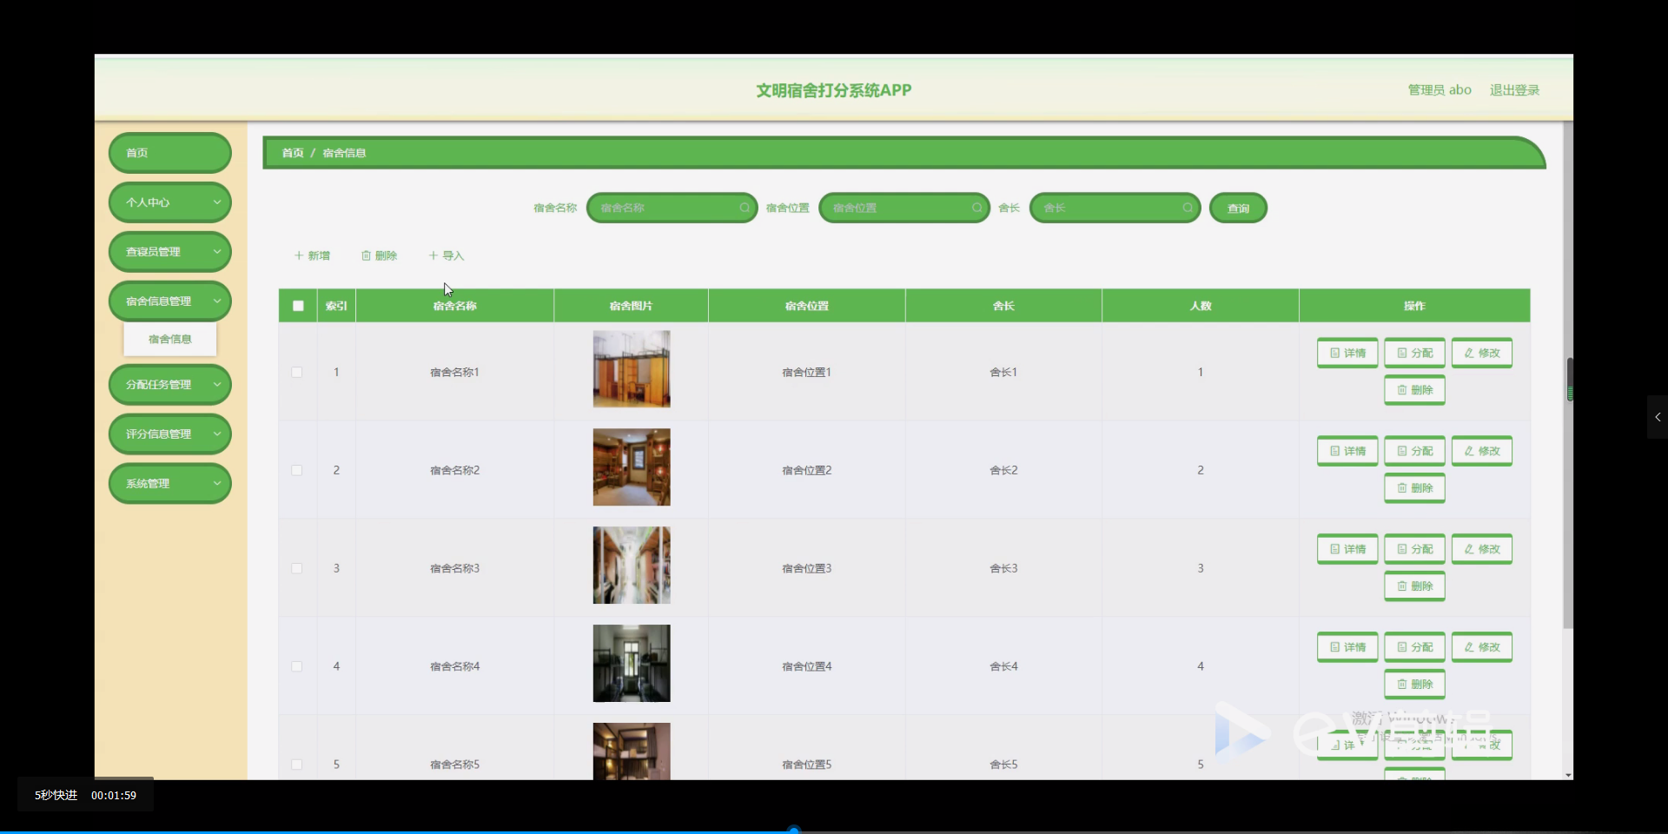Image resolution: width=1668 pixels, height=834 pixels.
Task: Expand the 评分信息管理 menu
Action: pos(169,434)
